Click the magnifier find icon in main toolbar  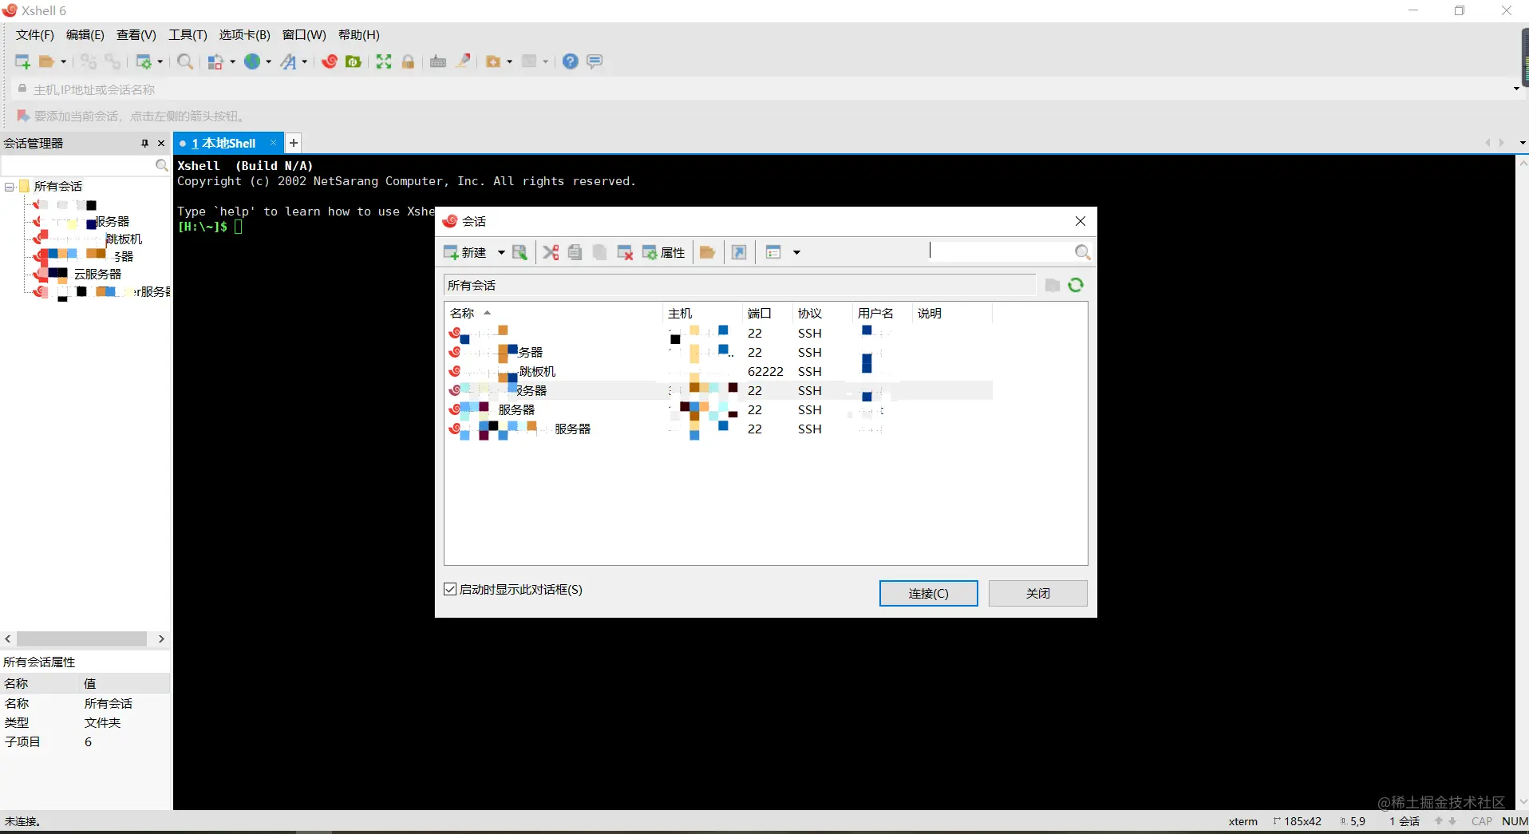point(185,61)
